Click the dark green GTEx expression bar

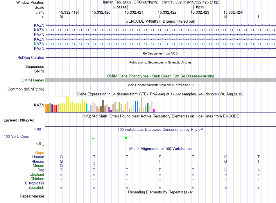pos(148,108)
